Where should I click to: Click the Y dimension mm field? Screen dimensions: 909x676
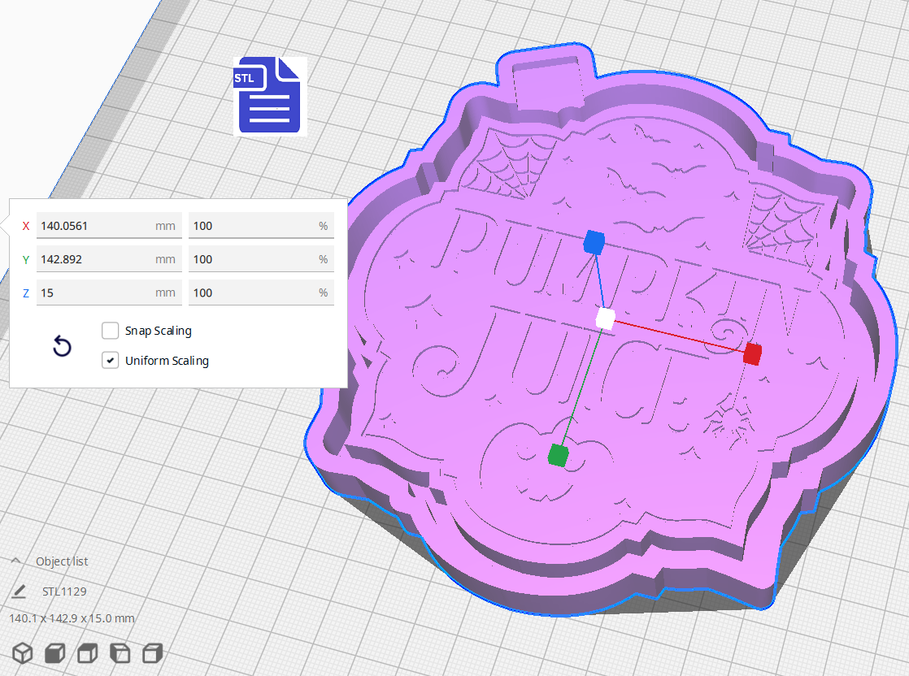[109, 258]
